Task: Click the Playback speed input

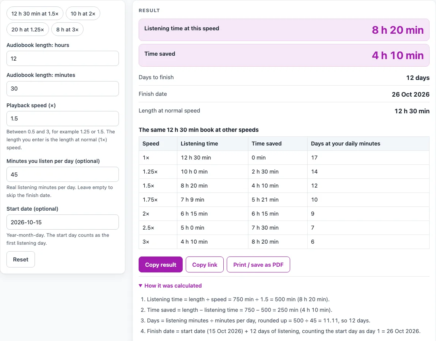Action: tap(63, 119)
